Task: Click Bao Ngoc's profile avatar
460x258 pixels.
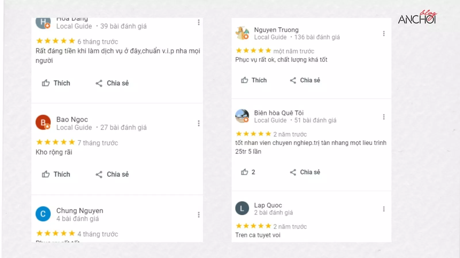Action: click(43, 122)
